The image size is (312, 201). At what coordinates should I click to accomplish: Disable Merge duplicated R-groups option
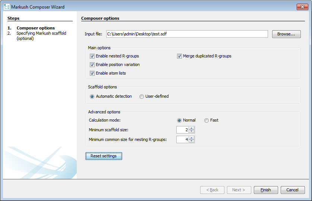179,56
